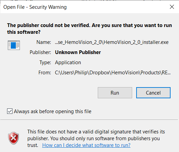
Task: Click the 'Name:' field label
Action: [43, 42]
